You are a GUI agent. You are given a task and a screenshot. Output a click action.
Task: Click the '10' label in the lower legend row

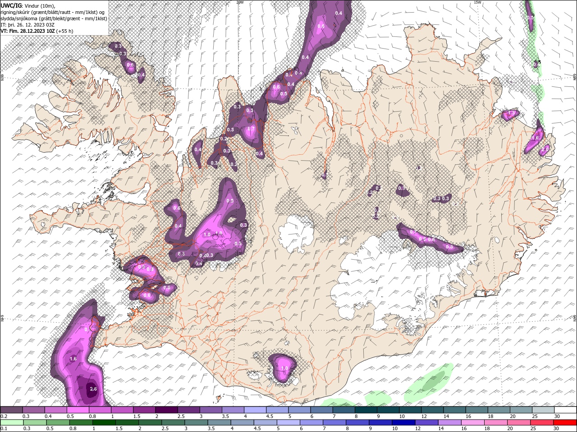395,429
